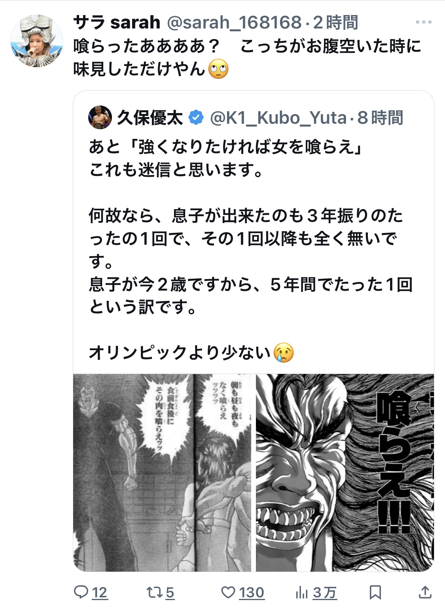Open the view analytics bar-chart icon

point(302,592)
